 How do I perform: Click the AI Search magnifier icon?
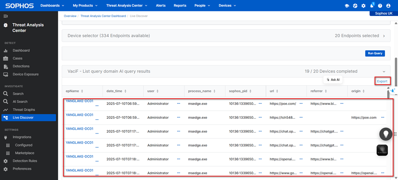click(6, 102)
